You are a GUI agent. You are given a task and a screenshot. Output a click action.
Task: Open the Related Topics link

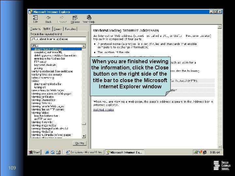click(103, 110)
